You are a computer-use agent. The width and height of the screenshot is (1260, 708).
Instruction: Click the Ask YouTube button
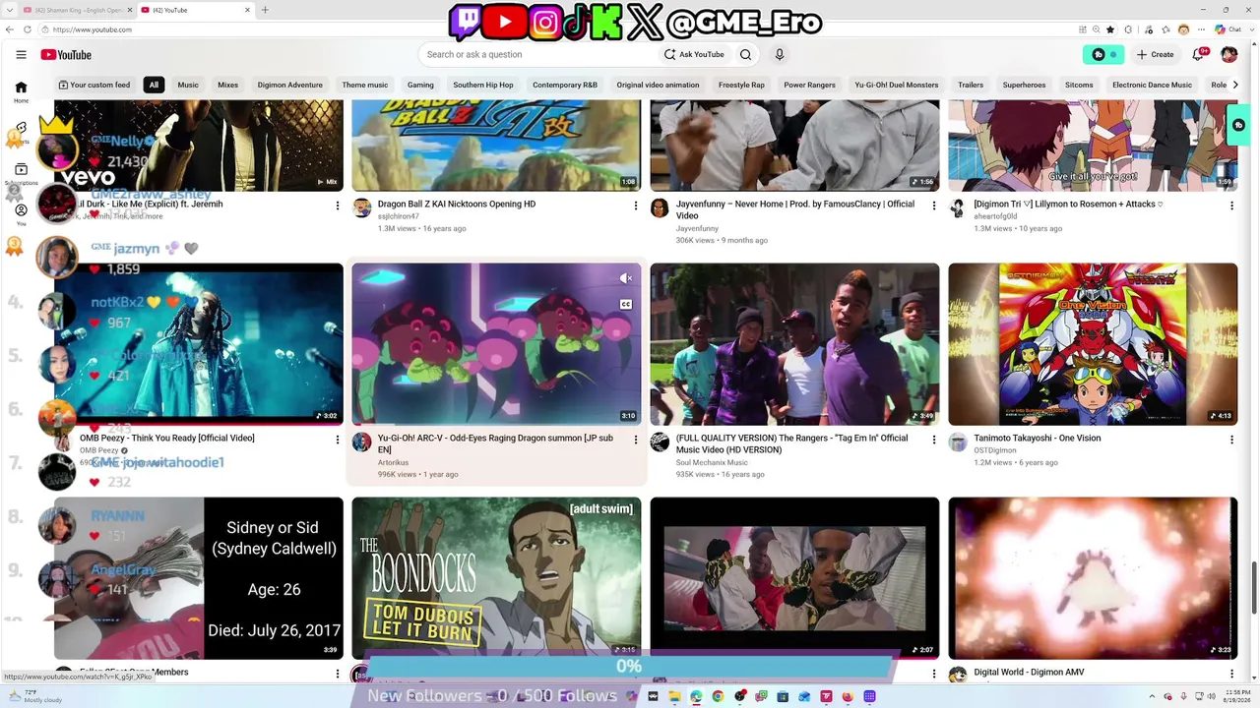(x=695, y=55)
